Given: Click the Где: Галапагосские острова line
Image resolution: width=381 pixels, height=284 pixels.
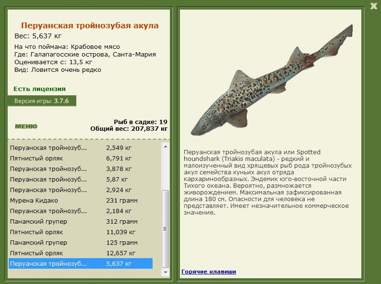Looking at the screenshot, I should 85,55.
